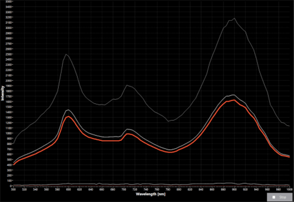This screenshot has width=294, height=202.
Task: Click the Stop acquisition button
Action: [279, 197]
